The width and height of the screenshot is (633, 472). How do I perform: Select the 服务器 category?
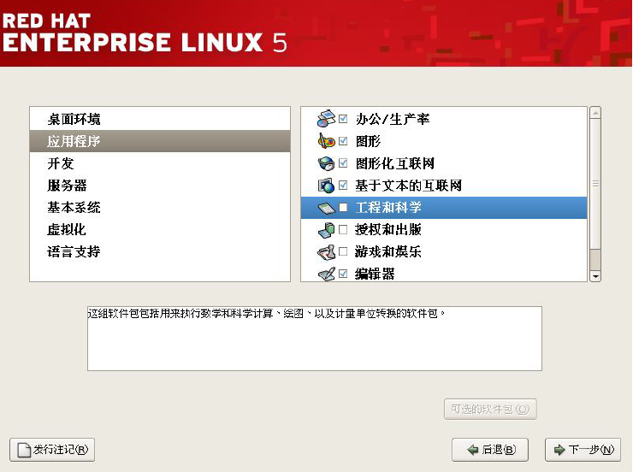click(x=160, y=186)
